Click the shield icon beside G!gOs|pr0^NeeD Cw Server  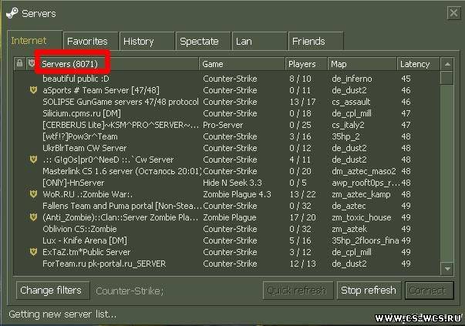33,160
